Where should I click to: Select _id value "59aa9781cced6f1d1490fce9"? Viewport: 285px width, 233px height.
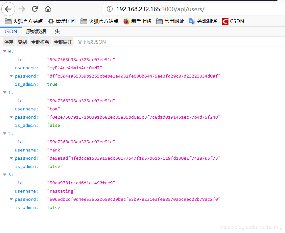point(81,183)
